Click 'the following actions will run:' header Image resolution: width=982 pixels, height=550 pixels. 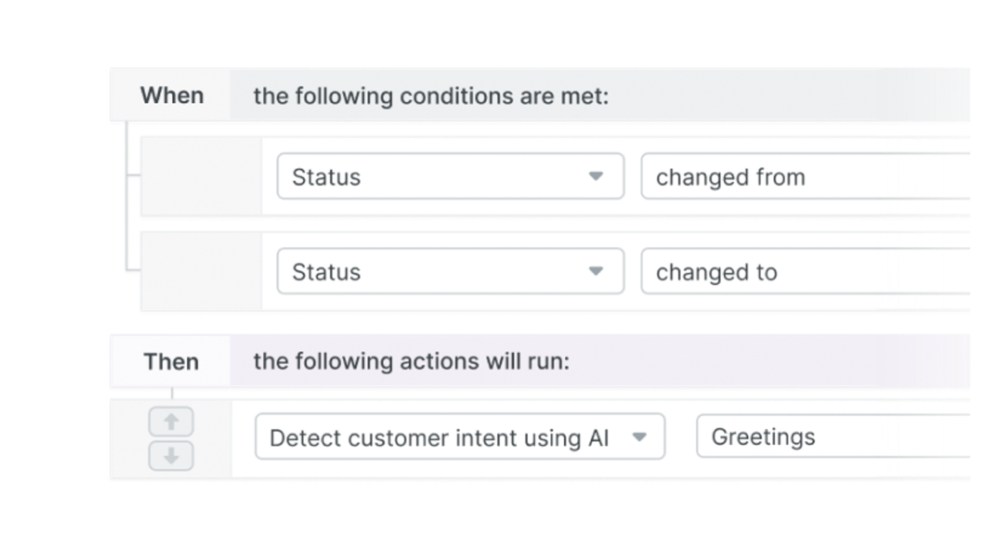[x=411, y=361]
